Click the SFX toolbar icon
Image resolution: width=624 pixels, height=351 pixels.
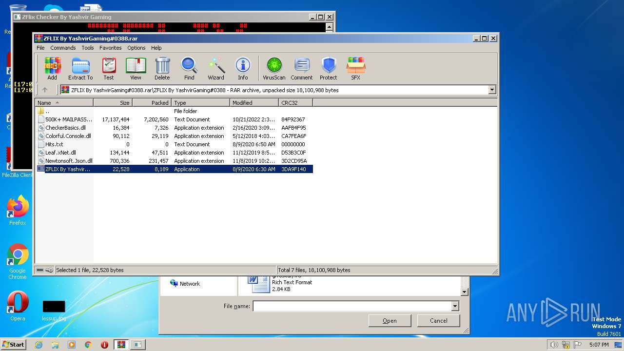(356, 68)
